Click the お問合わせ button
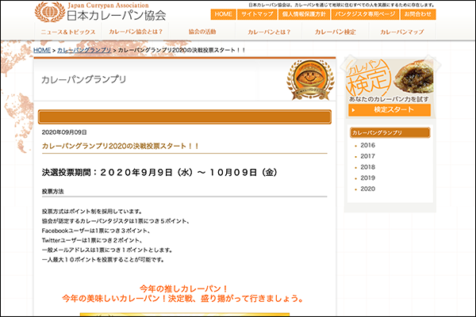 418,14
